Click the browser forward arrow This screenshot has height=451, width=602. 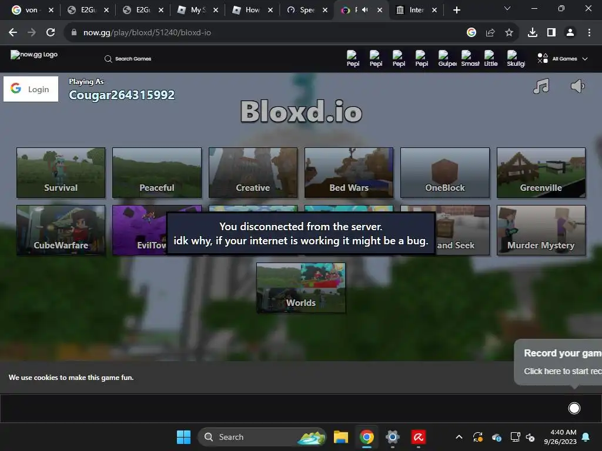[32, 33]
